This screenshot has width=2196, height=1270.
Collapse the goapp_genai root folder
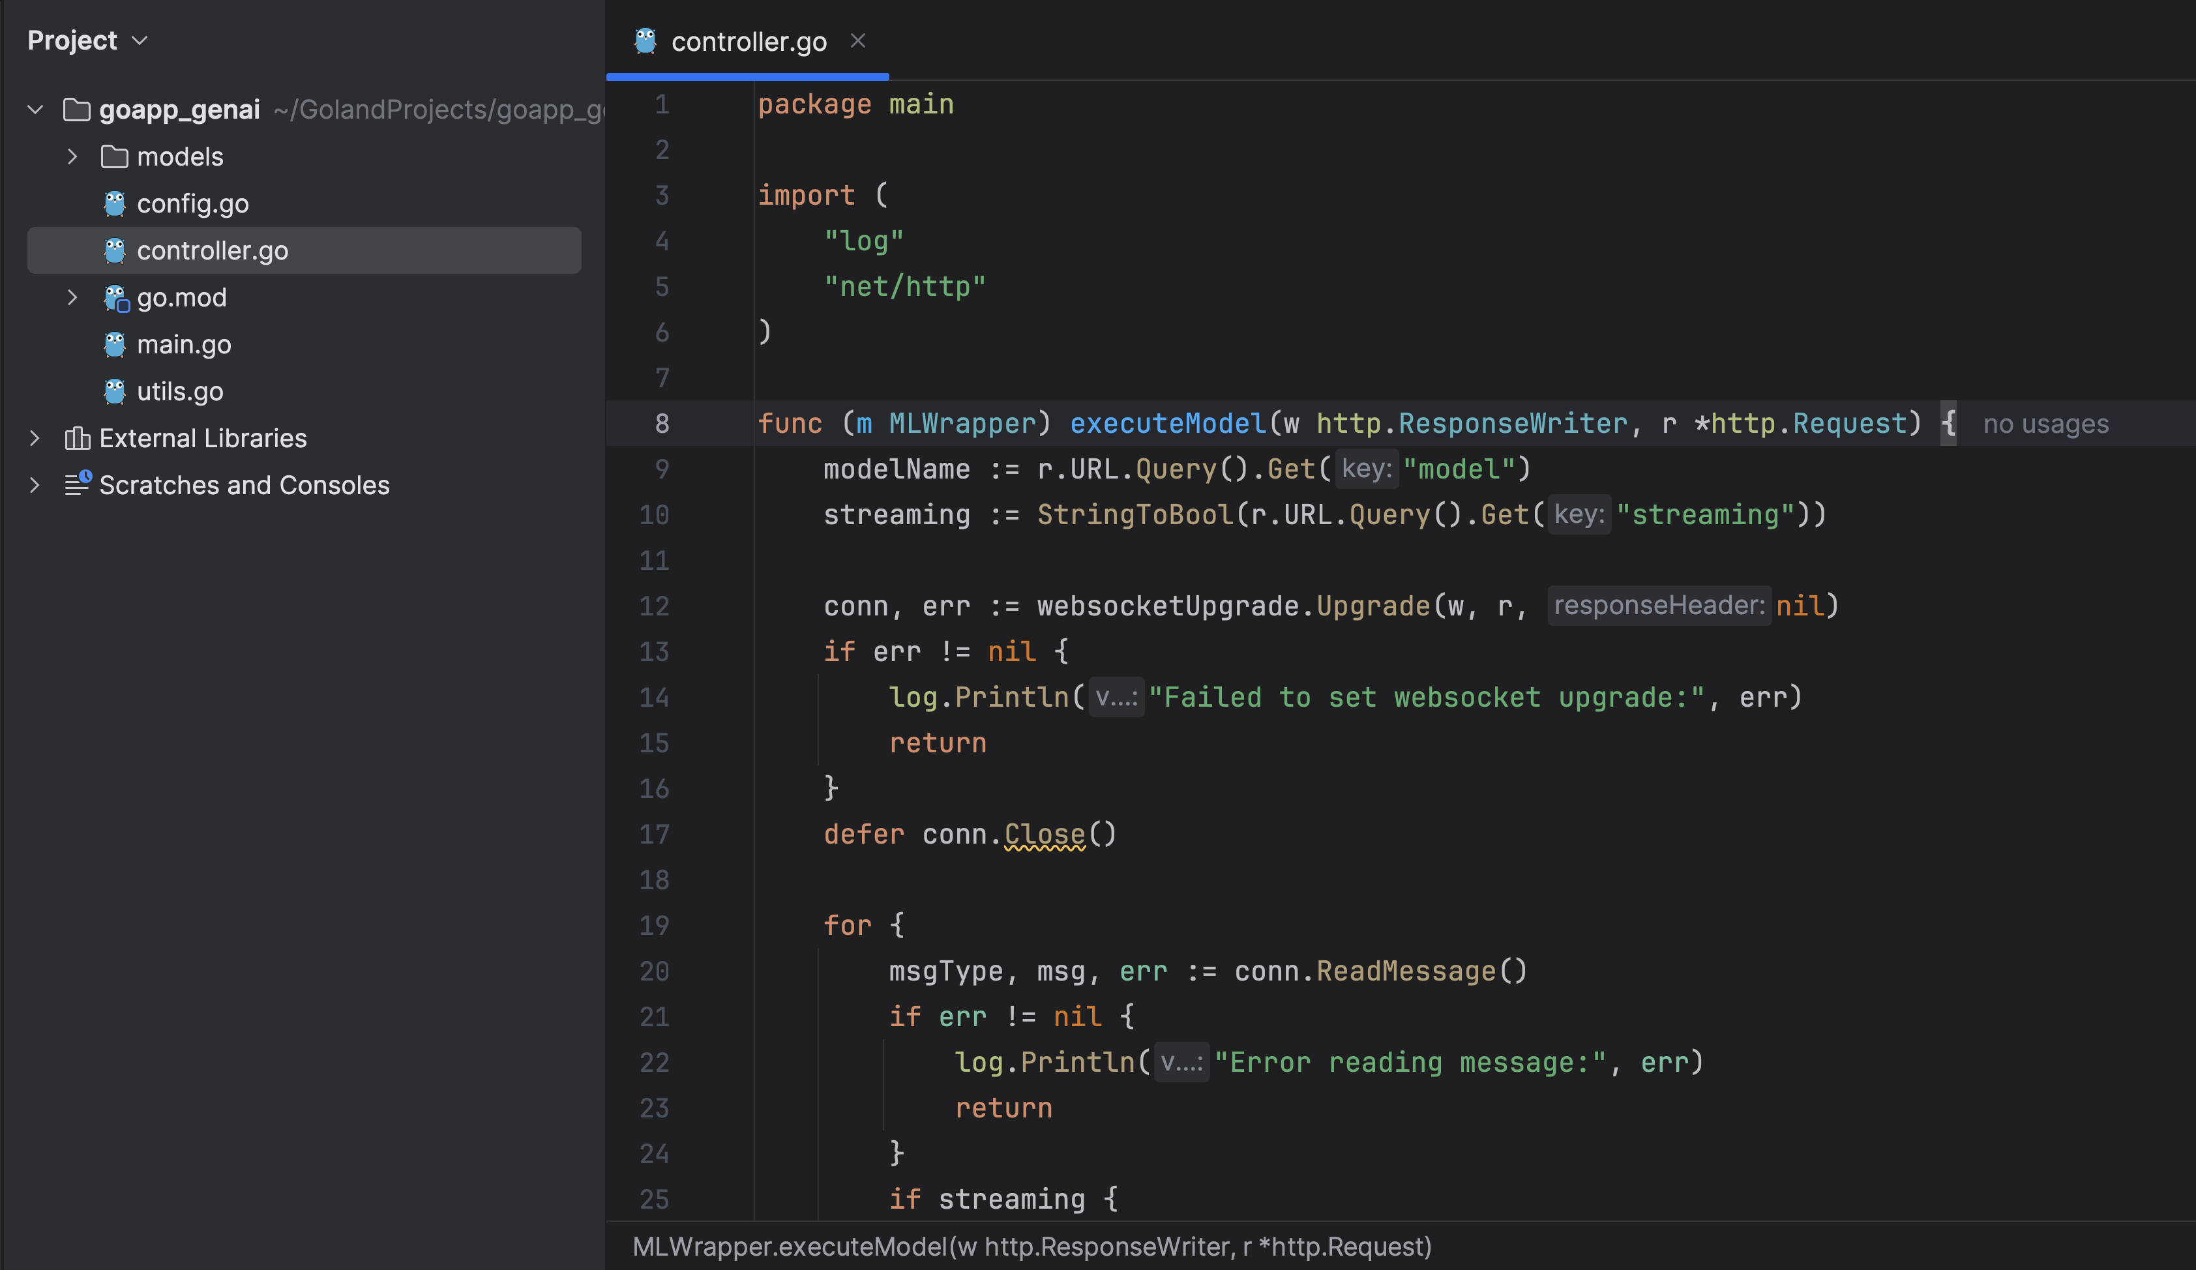pyautogui.click(x=36, y=110)
